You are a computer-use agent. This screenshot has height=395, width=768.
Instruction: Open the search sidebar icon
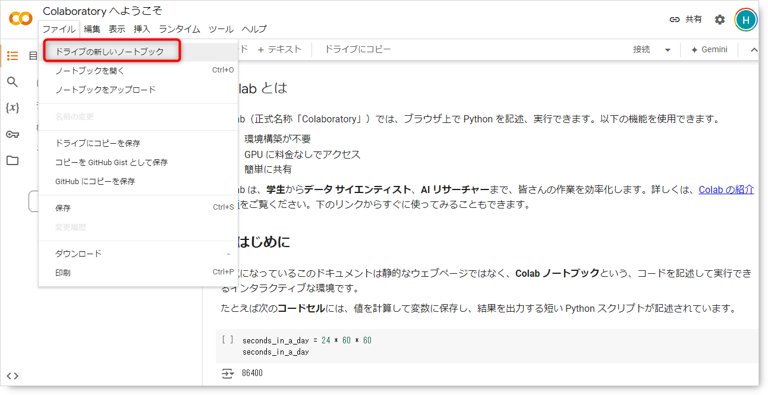point(12,82)
